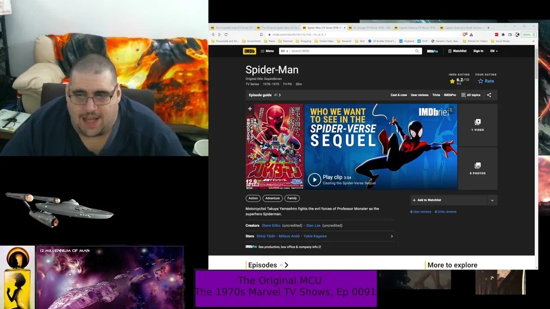Screen dimensions: 550x309
Task: Switch to Captain America II: Death Too Soon tab
Action: 461,27
